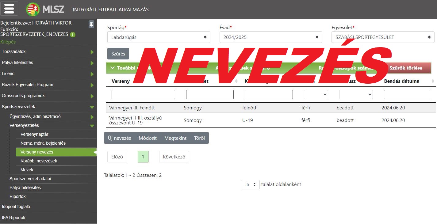Click the Szűrés filter button

coord(118,54)
